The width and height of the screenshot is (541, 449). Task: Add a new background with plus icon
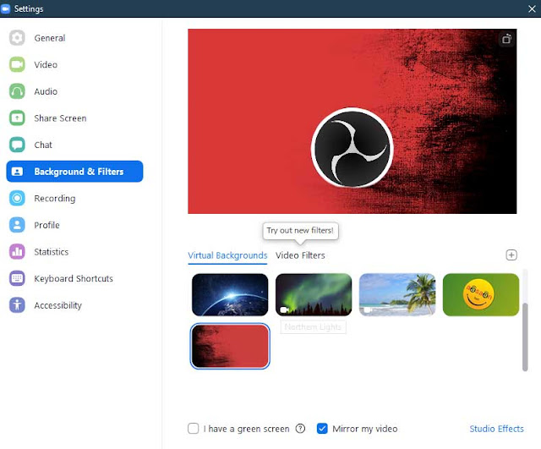(x=511, y=255)
